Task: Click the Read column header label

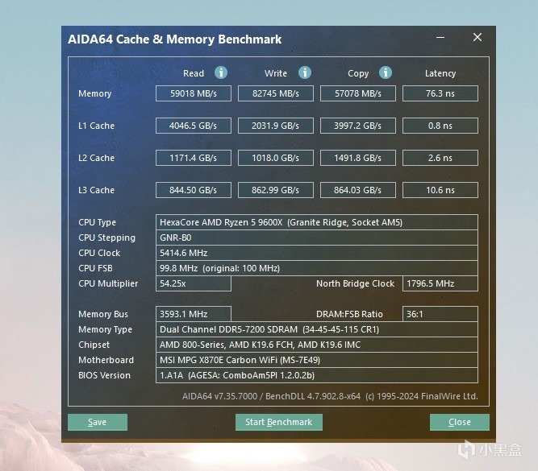Action: 194,73
